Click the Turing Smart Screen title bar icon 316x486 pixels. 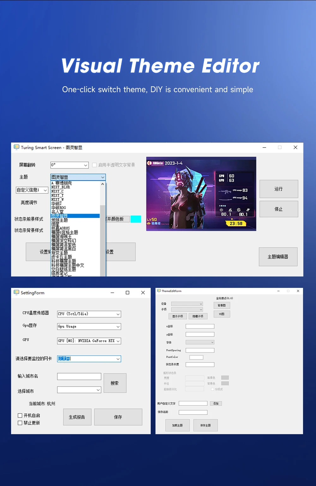click(x=16, y=147)
